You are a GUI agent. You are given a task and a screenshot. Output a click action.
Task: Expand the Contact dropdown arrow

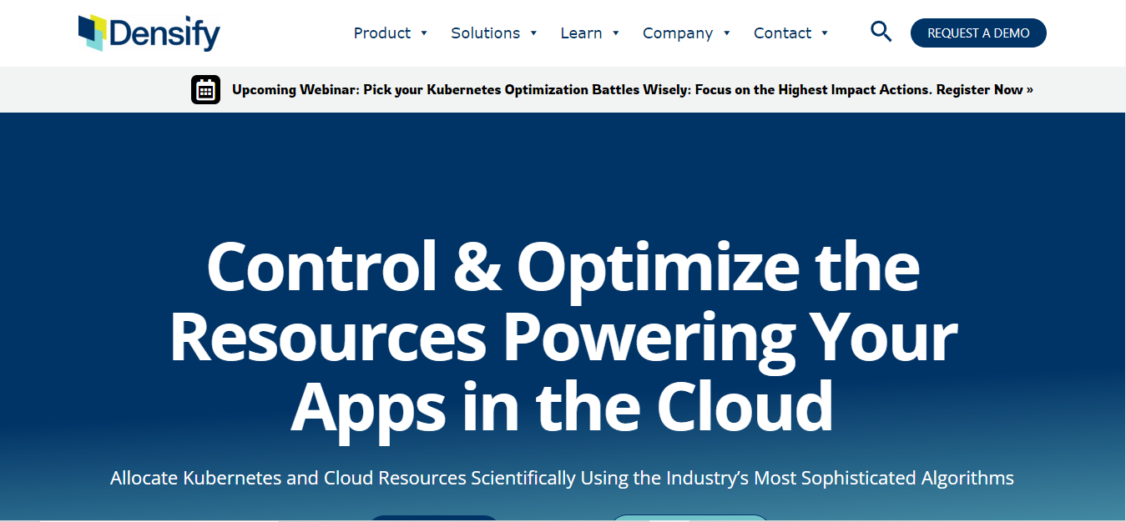point(825,33)
